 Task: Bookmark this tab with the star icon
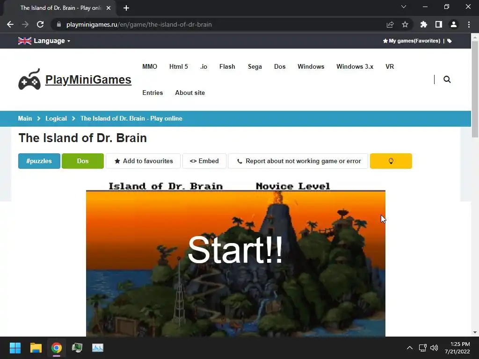(405, 24)
